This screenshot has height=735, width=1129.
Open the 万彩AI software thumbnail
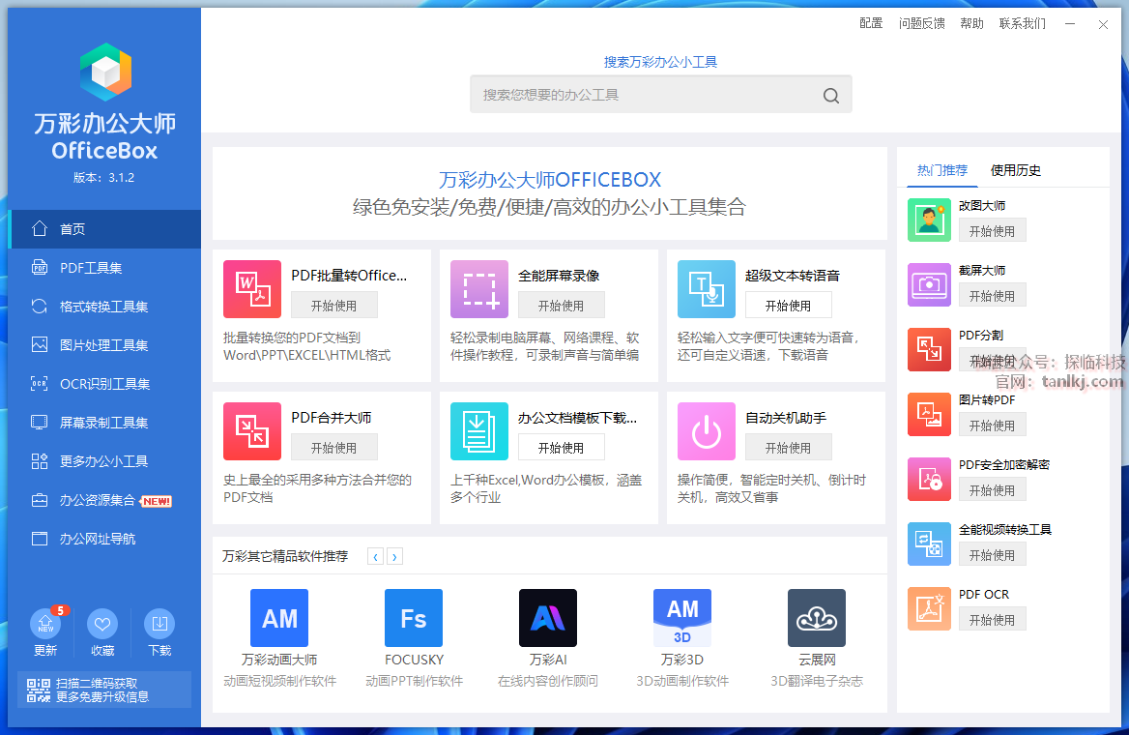click(x=548, y=618)
